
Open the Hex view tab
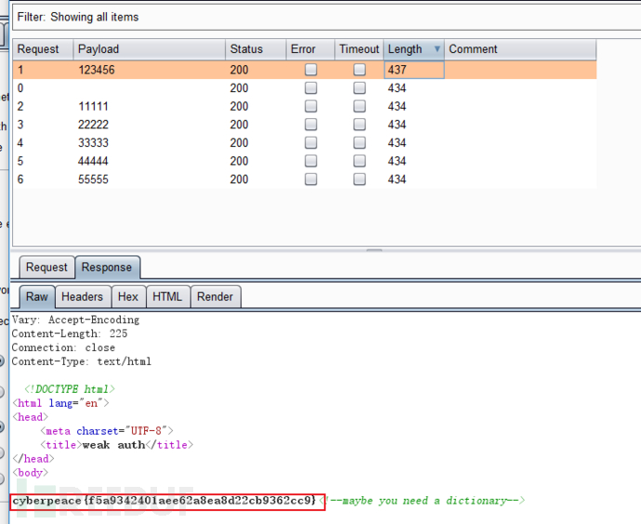[128, 296]
